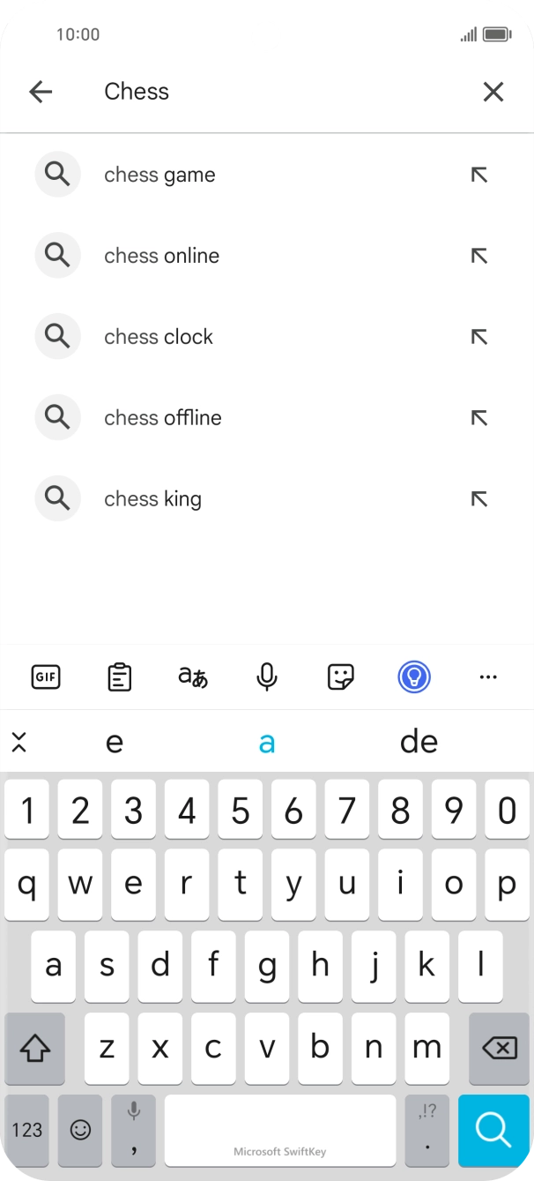
Task: Toggle Shift on the keyboard
Action: pyautogui.click(x=34, y=1048)
